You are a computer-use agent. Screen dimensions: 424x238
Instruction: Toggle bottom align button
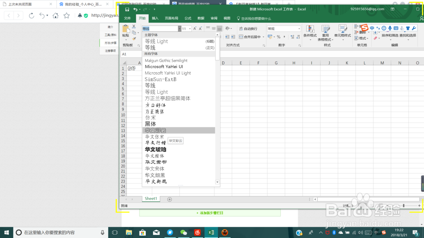[x=220, y=28]
